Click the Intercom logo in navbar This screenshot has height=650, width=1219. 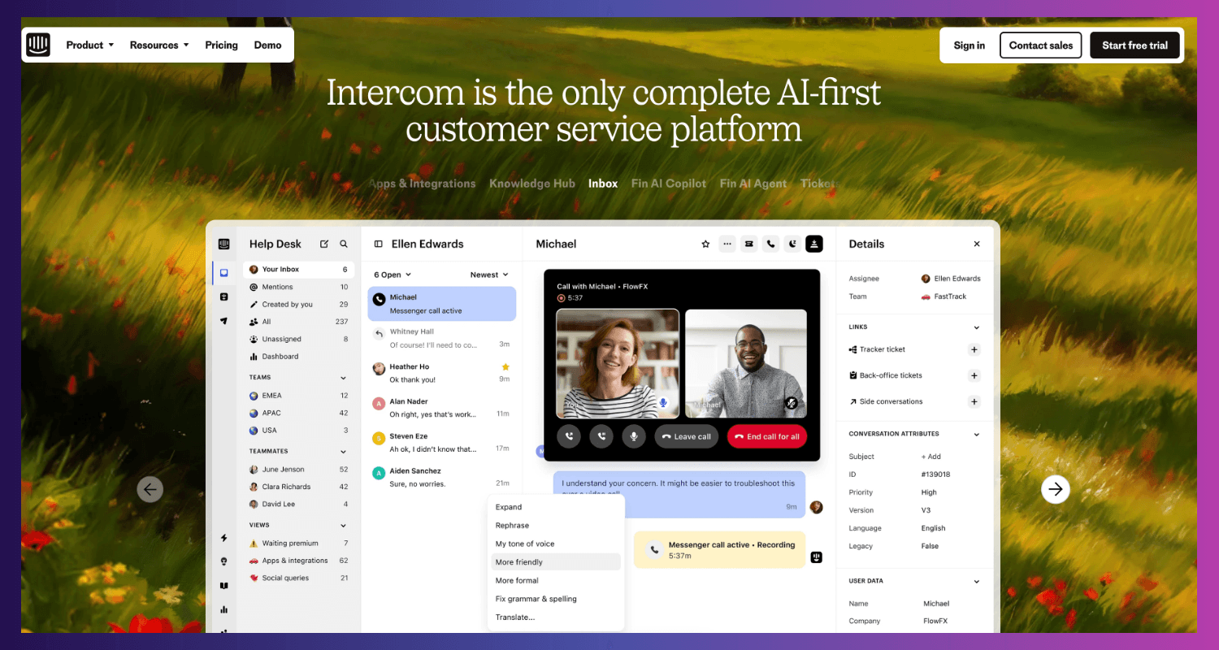point(38,45)
